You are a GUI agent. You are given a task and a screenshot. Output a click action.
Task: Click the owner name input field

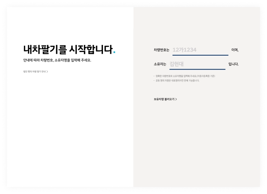tap(197, 64)
